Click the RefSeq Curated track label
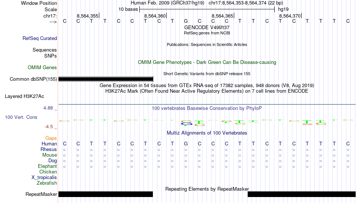This screenshot has height=203, width=356. click(40, 38)
